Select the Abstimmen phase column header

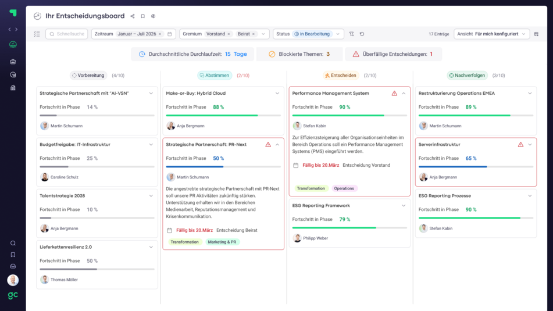(x=215, y=76)
